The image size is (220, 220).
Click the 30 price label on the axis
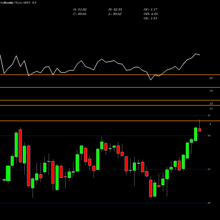point(209,136)
